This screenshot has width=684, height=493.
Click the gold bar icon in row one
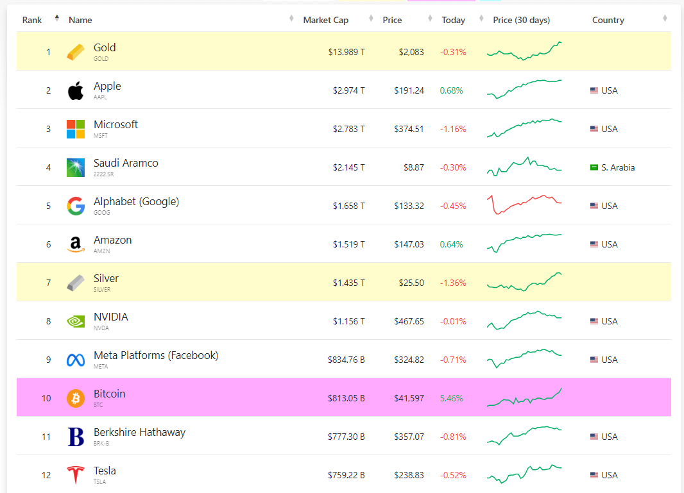[75, 51]
